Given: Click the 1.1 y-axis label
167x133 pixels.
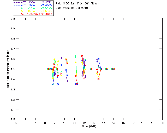Looking at the screenshot, I should coord(13,110).
